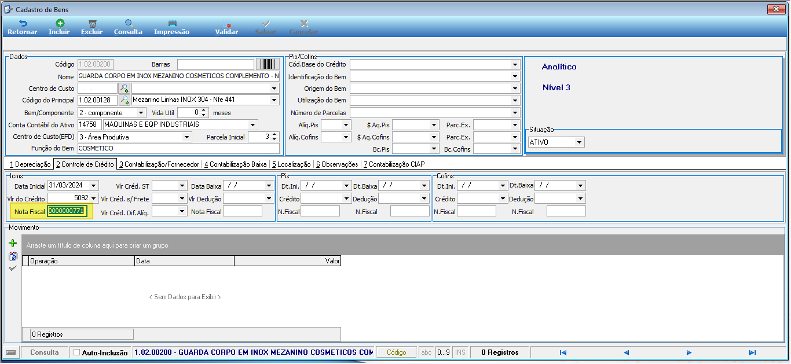
Task: Open the Icms Data Baixa dropdown
Action: pyautogui.click(x=269, y=186)
